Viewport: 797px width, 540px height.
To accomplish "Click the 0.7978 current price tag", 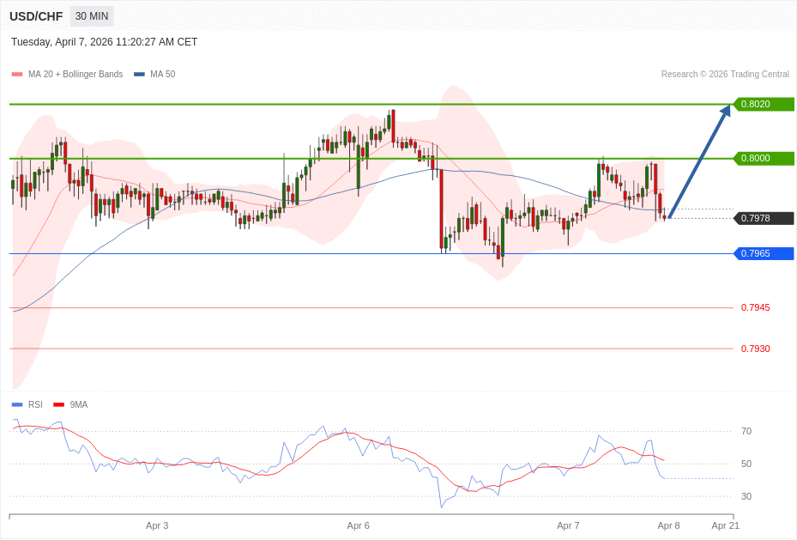I will coord(763,218).
